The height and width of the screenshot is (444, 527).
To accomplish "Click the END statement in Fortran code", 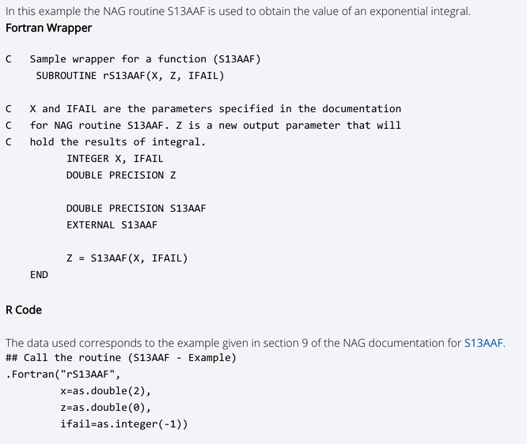I will (x=39, y=275).
